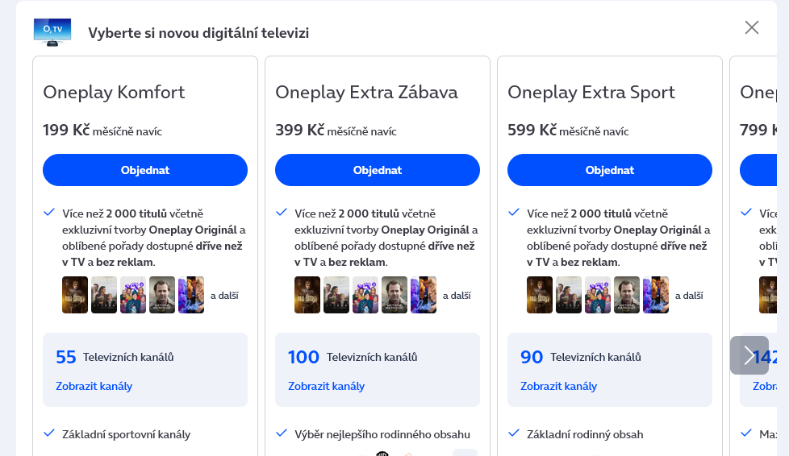
Task: Show channels for Oneplay Extra Zábava
Action: pos(326,386)
